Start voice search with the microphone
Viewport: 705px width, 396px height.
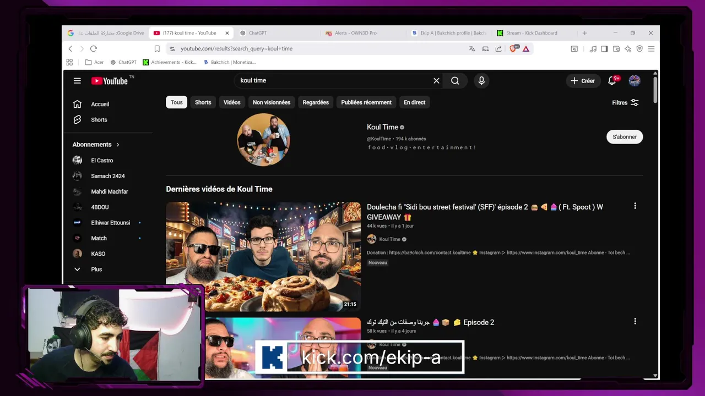[x=481, y=81]
